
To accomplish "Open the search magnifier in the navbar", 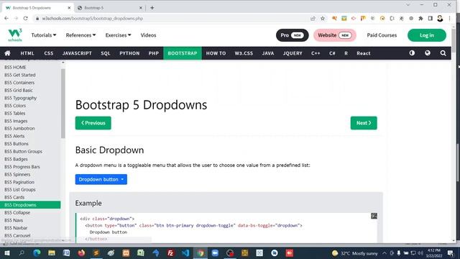I will (x=443, y=53).
